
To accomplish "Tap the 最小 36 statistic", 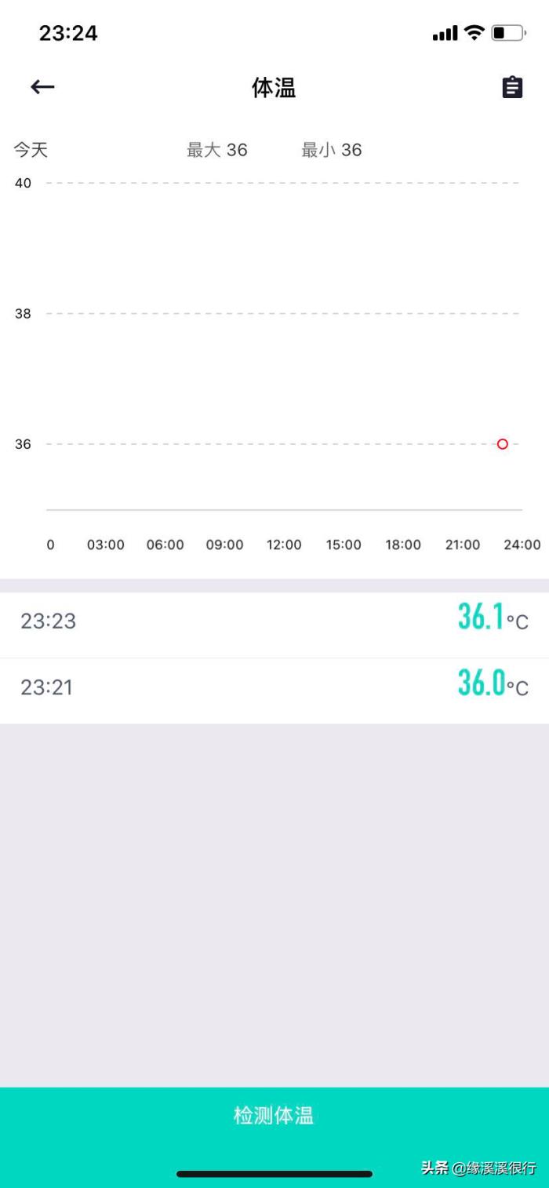I will [332, 150].
